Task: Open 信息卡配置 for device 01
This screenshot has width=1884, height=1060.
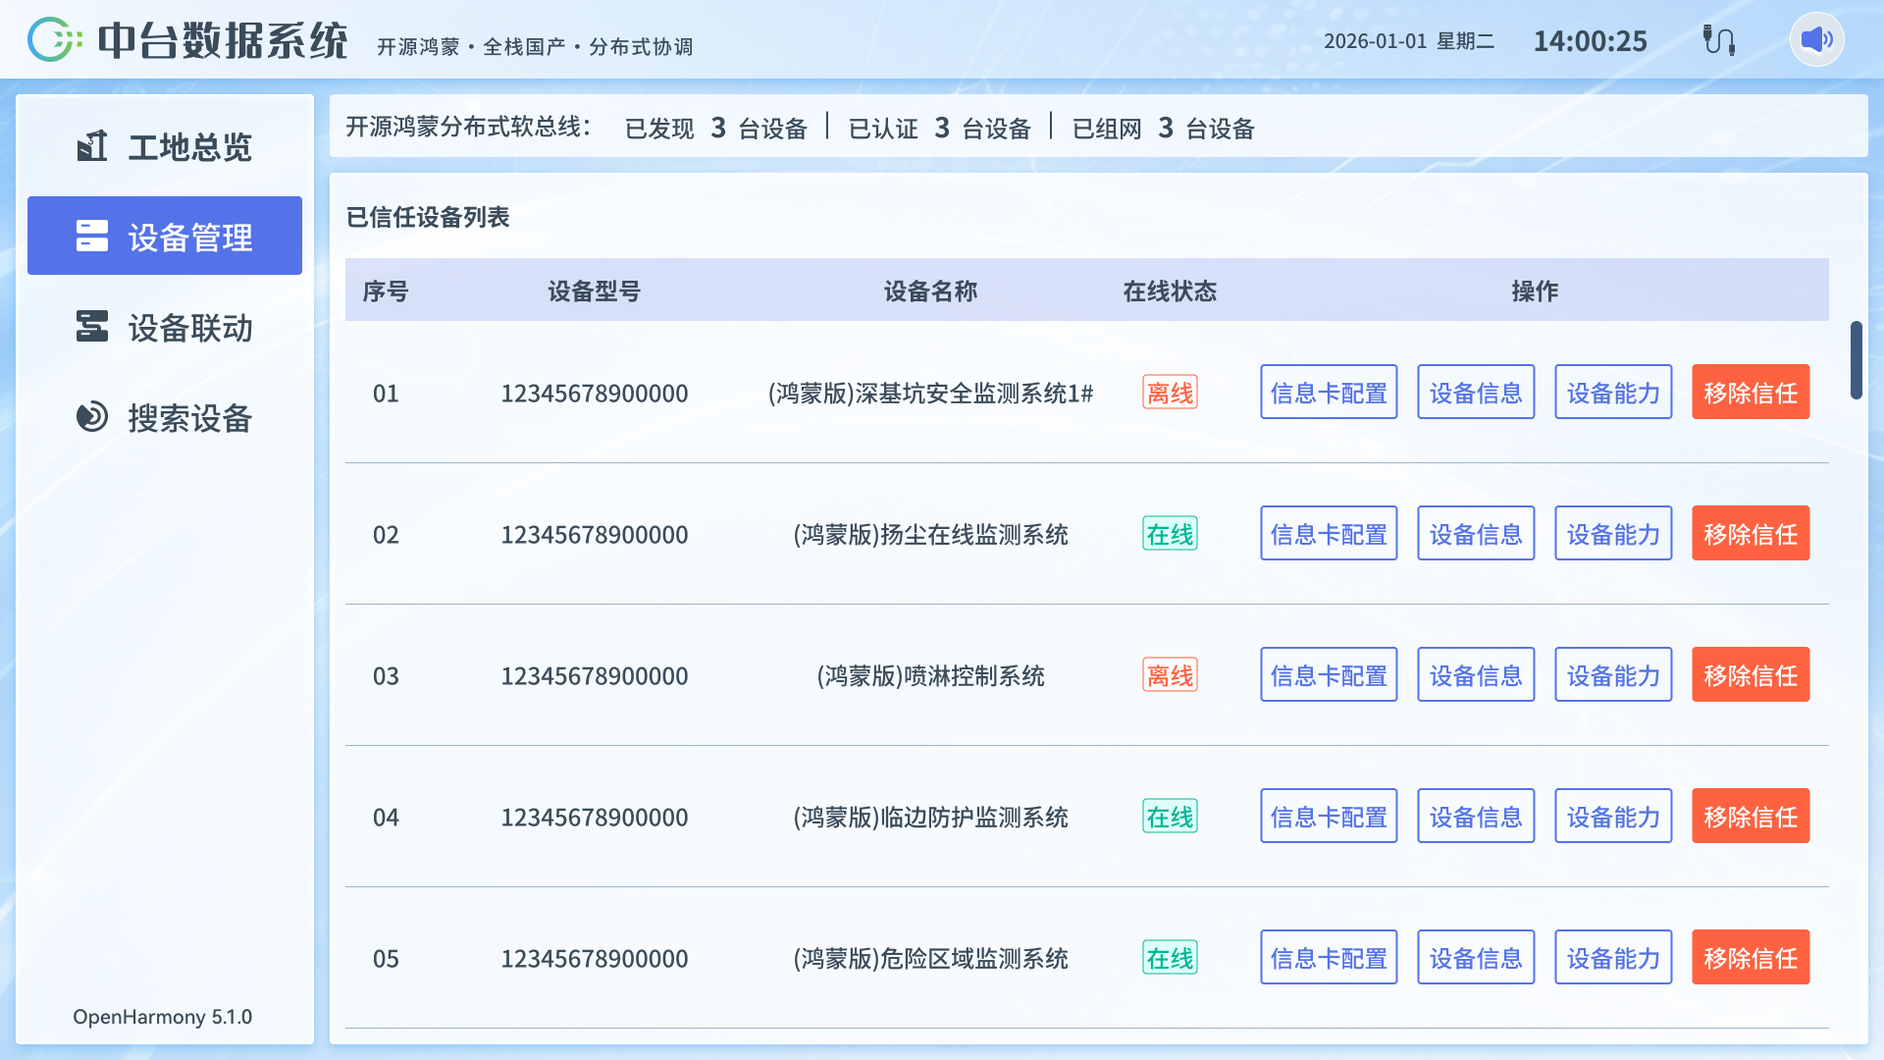Action: click(x=1329, y=393)
